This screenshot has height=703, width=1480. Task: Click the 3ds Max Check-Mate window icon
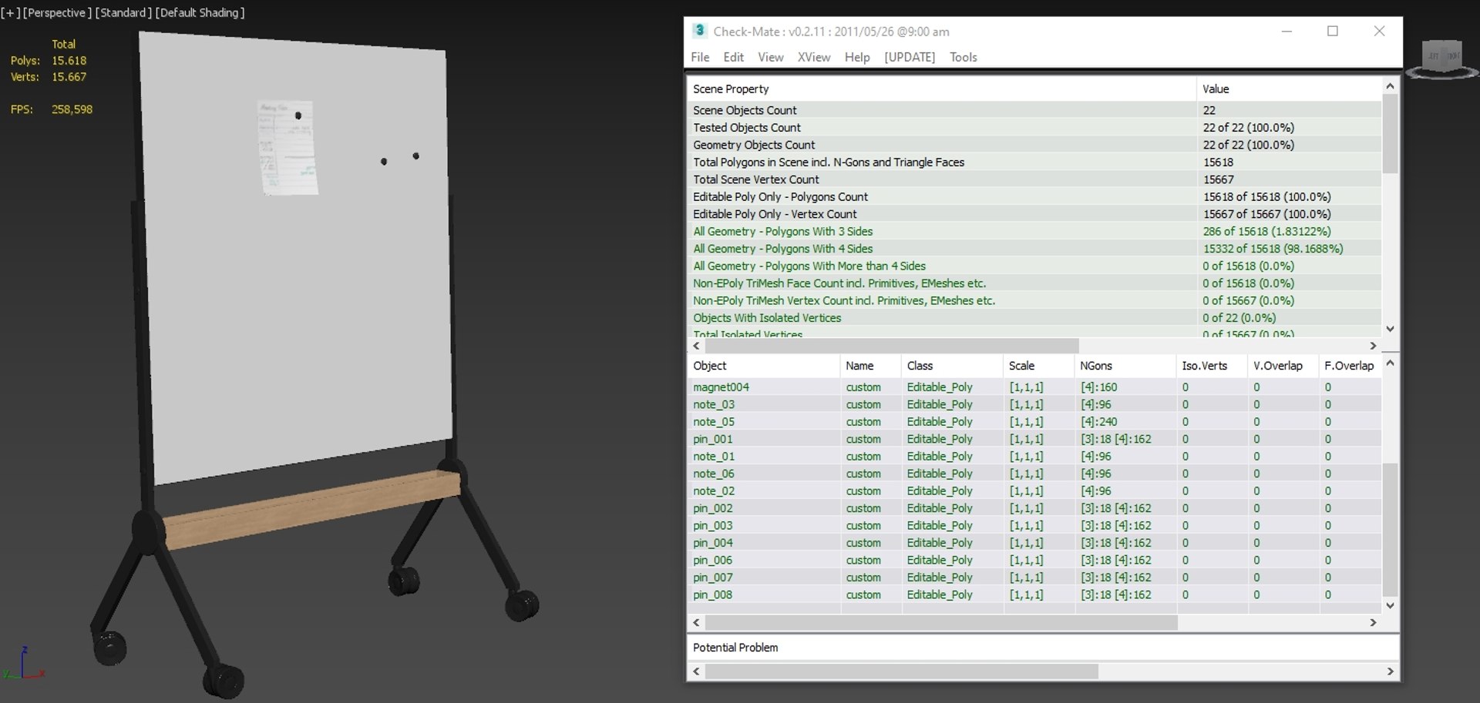[699, 31]
